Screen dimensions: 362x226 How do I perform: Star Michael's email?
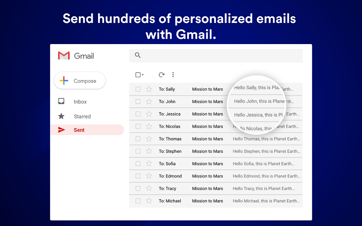point(148,201)
